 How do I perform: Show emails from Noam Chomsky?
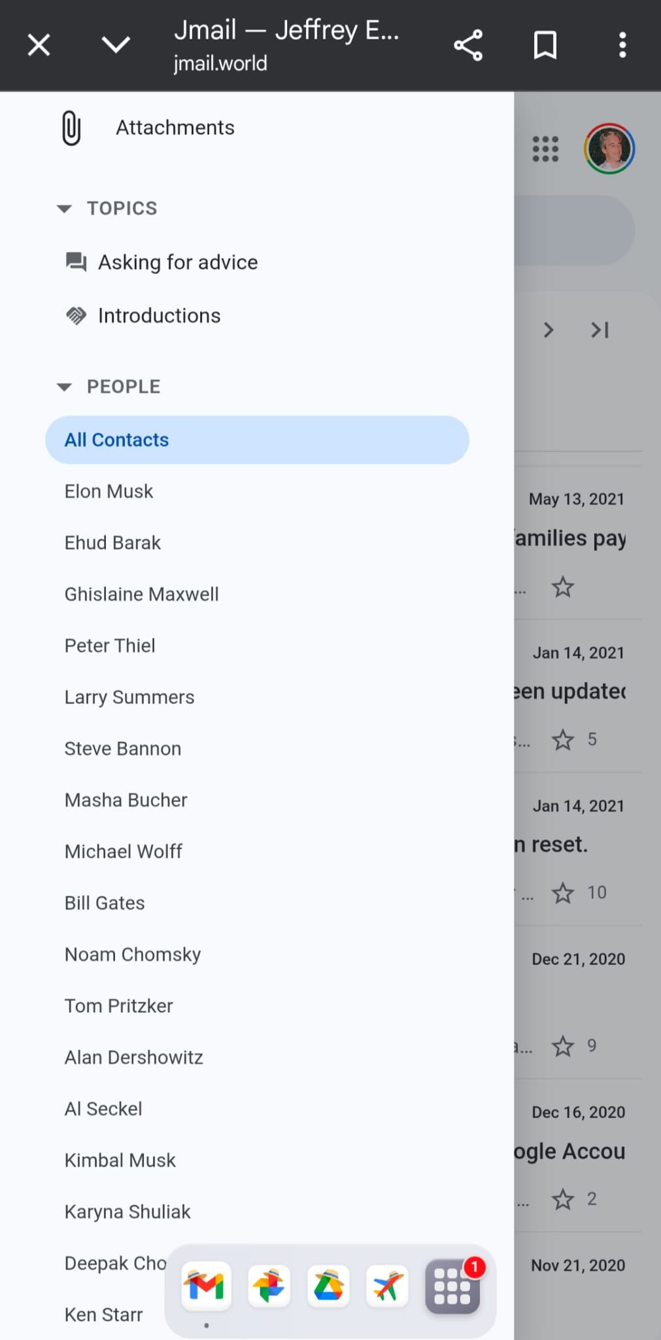click(133, 955)
